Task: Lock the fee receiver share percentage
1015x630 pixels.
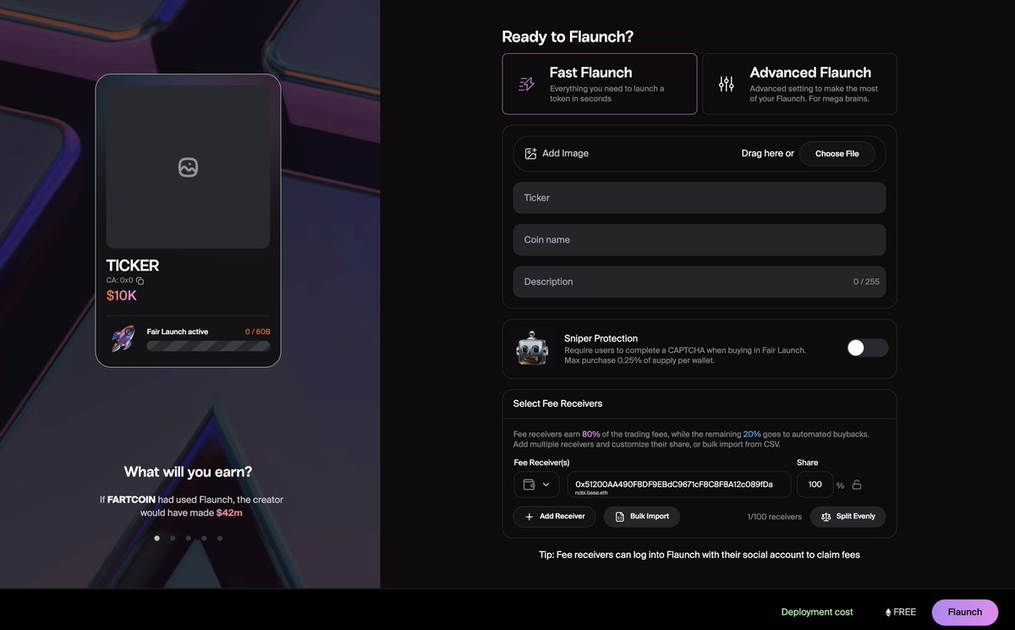Action: (857, 485)
